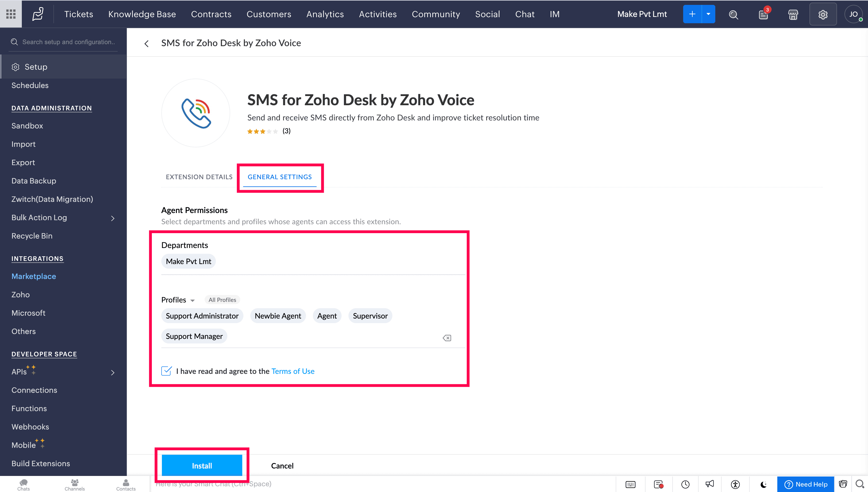Open the dropdown arrow beside the plus button
Screen dimensions: 868x492
point(708,14)
